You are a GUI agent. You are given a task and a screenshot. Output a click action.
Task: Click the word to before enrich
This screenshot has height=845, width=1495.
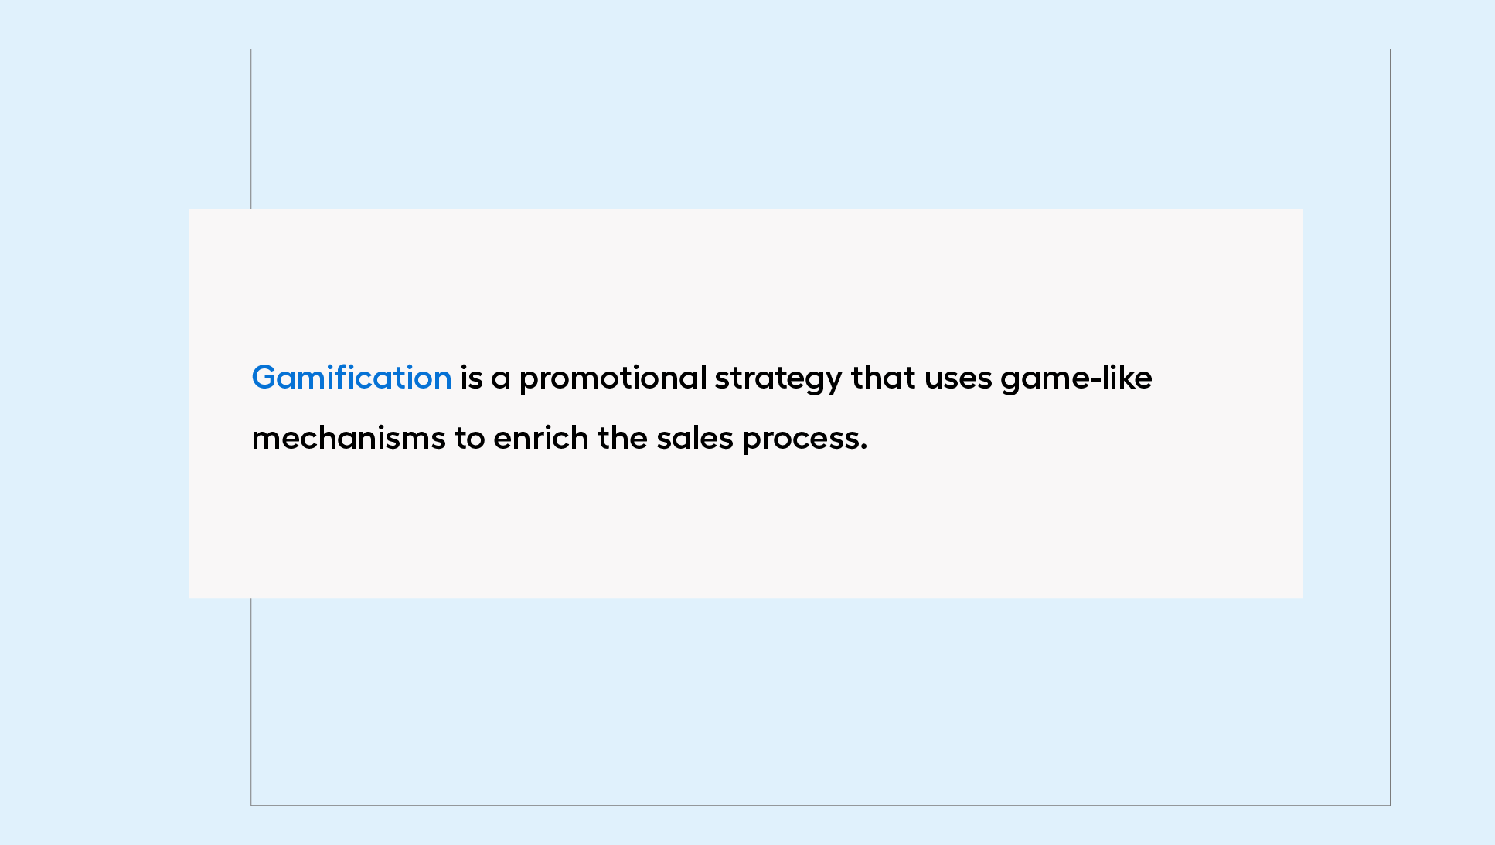pos(469,439)
